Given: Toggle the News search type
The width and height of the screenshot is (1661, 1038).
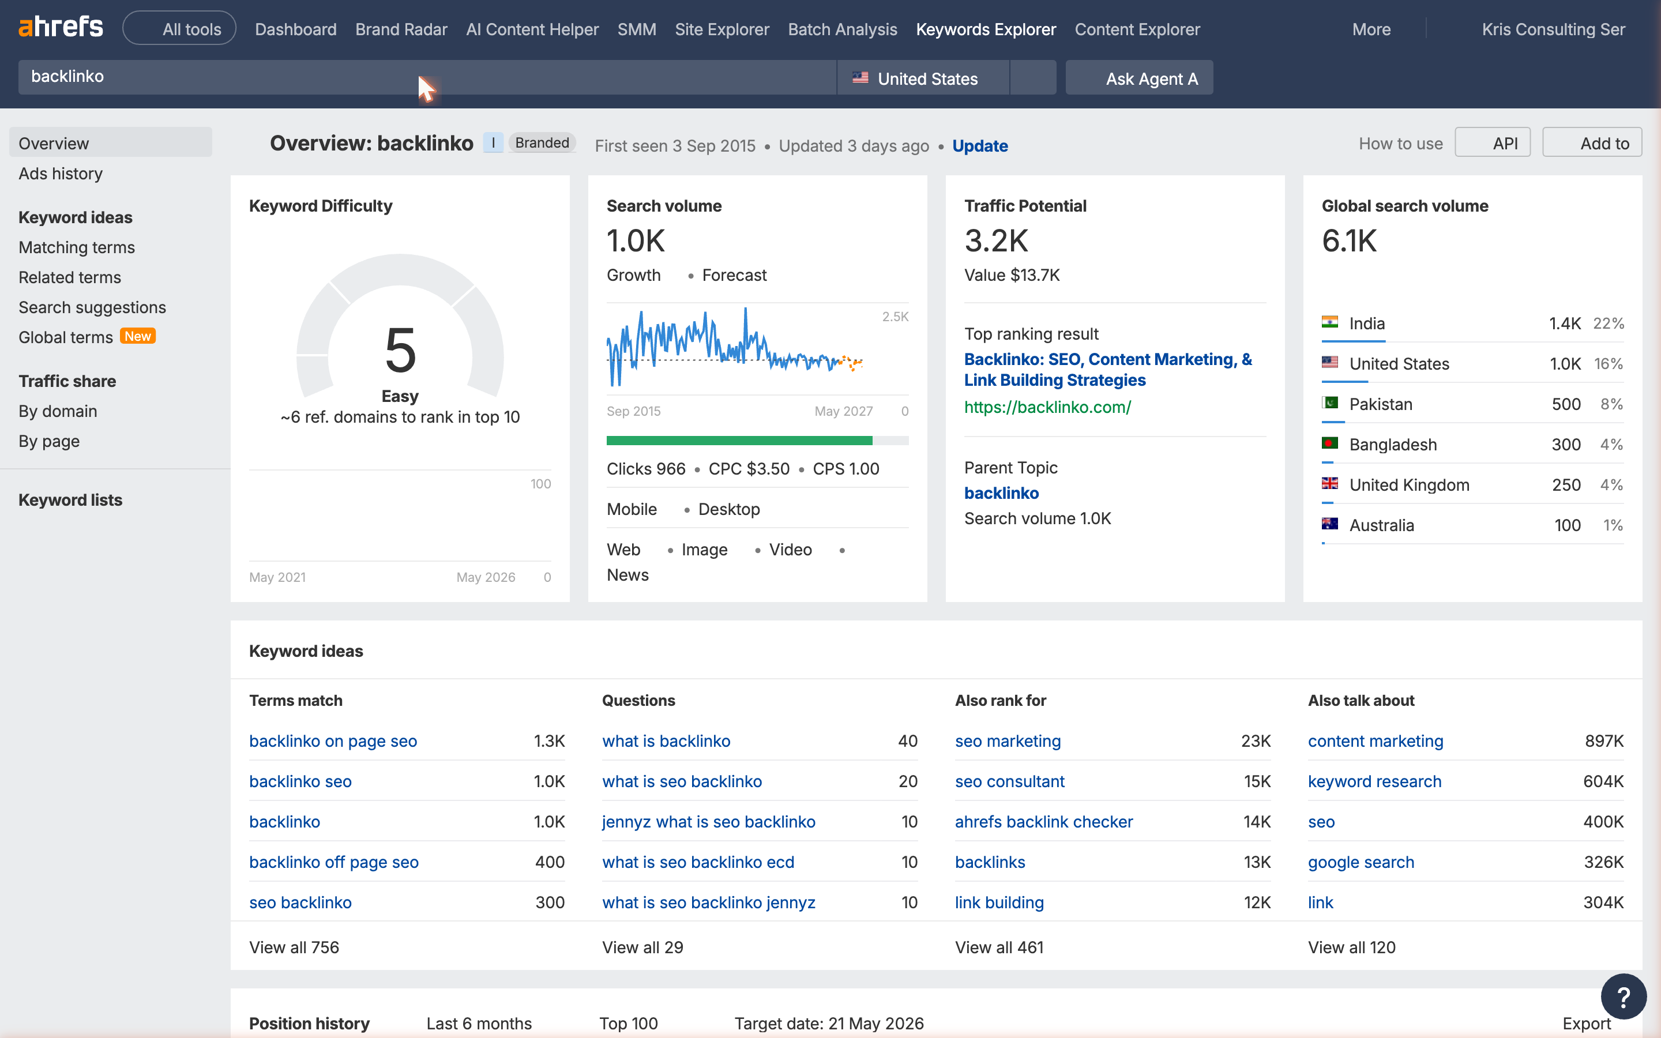Looking at the screenshot, I should pyautogui.click(x=627, y=576).
